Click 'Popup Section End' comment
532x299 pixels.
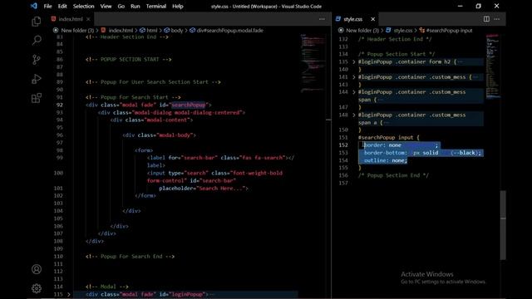[393, 175]
